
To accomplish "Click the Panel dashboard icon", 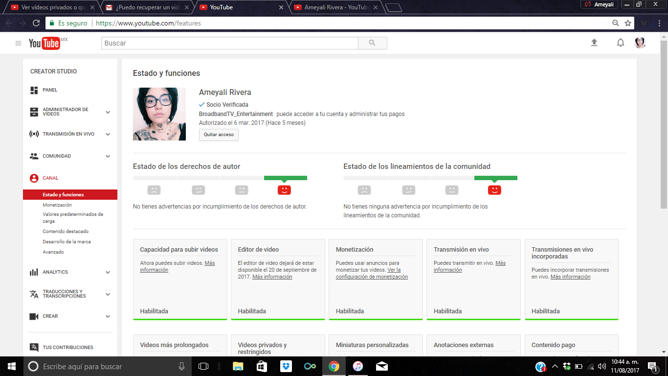I will tap(34, 90).
